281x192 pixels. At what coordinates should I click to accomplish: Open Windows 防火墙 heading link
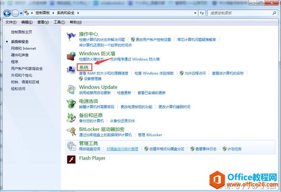pyautogui.click(x=97, y=54)
